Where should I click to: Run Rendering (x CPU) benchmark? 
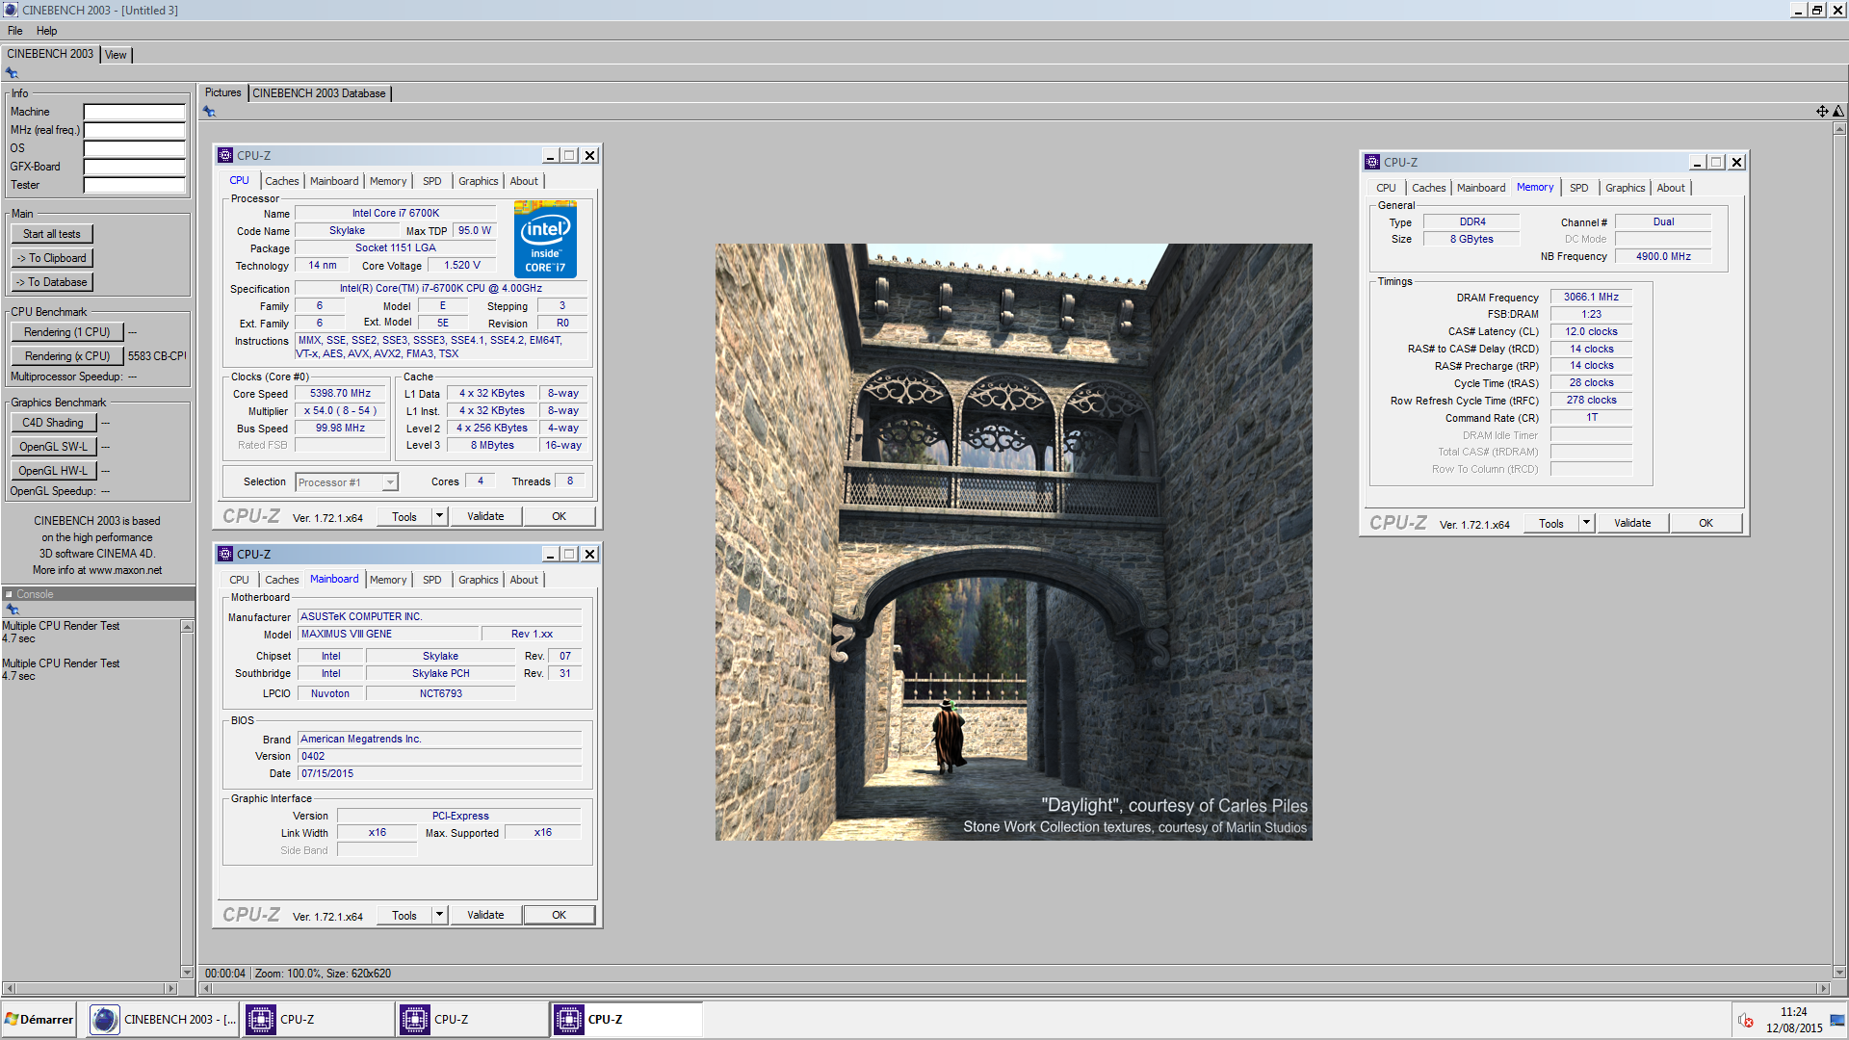[x=67, y=356]
